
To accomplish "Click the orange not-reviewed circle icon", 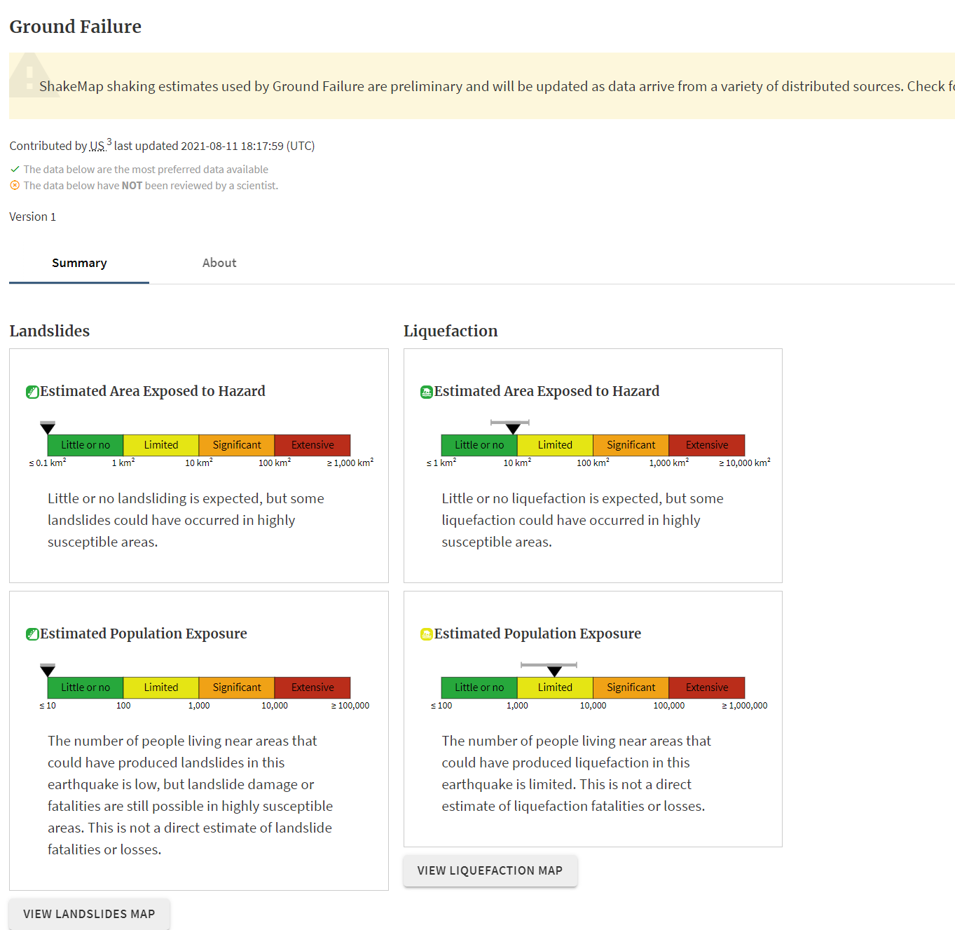I will [15, 186].
